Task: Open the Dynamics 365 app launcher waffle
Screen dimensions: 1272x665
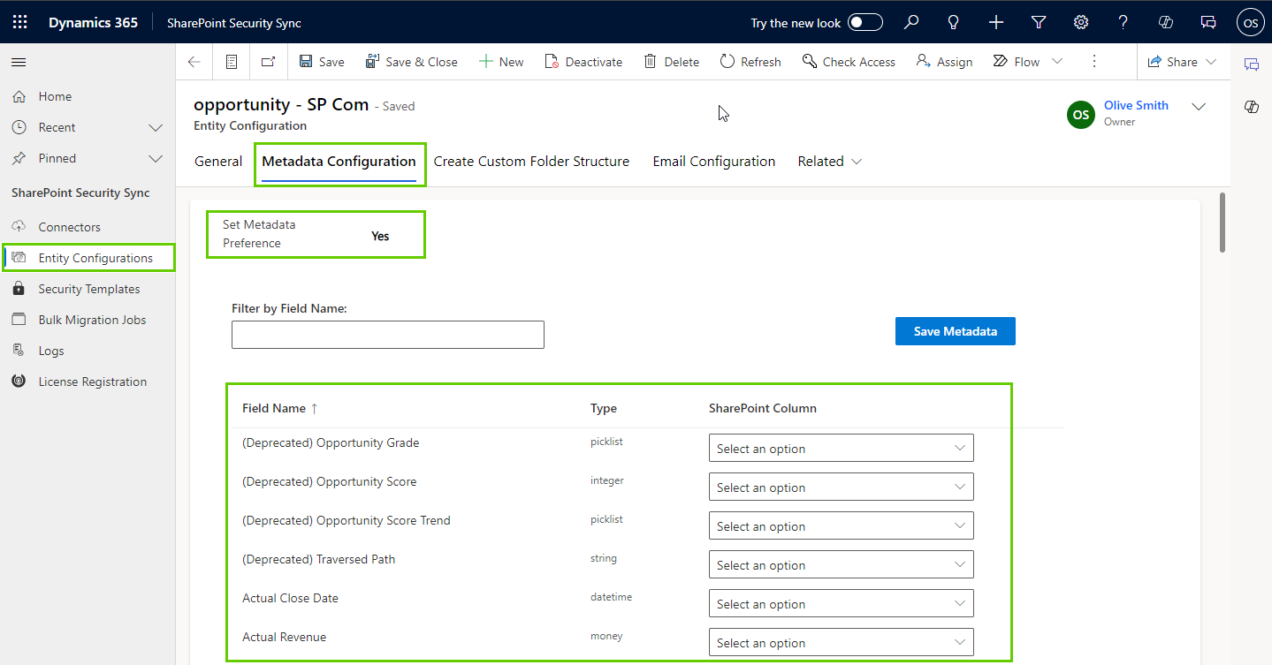Action: [19, 22]
